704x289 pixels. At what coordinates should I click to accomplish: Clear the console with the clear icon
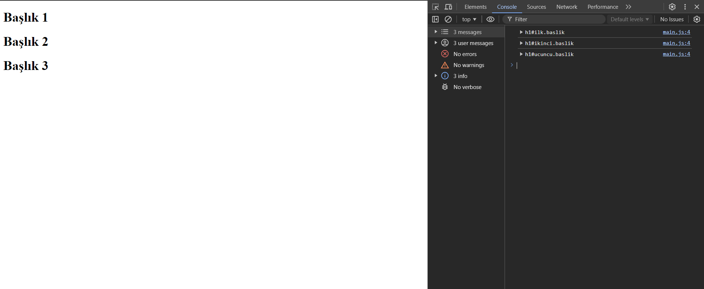(448, 19)
